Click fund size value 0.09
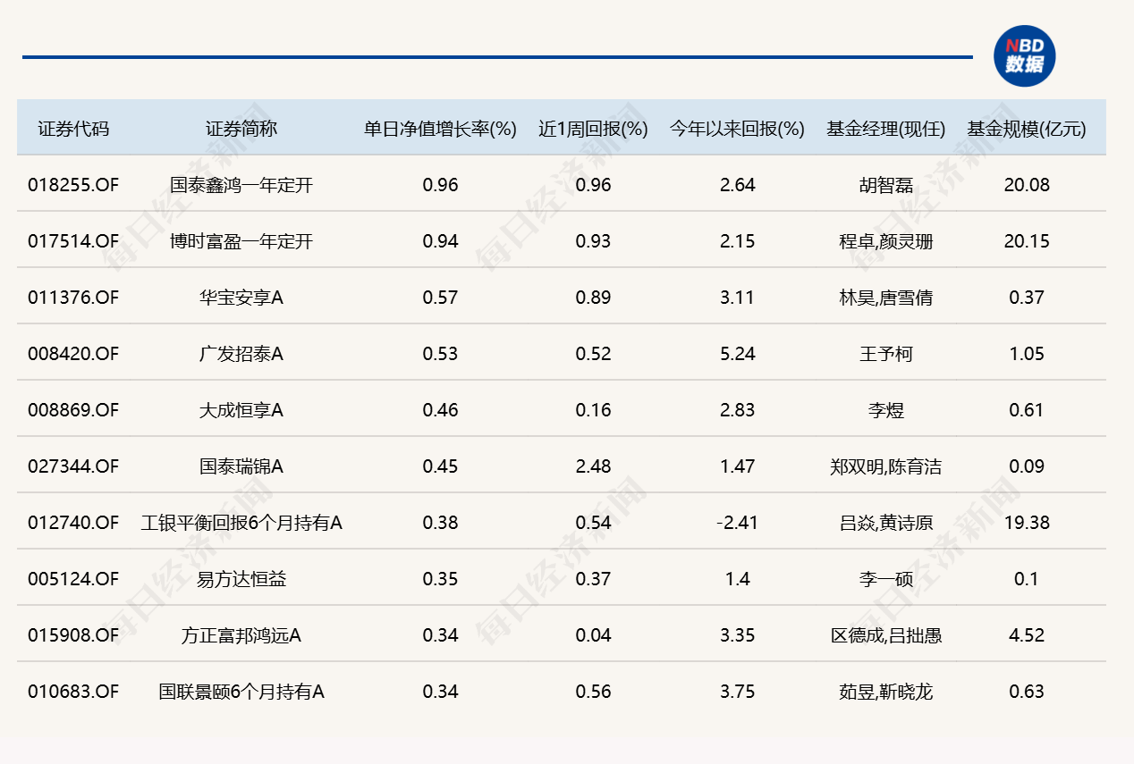The height and width of the screenshot is (764, 1134). coord(1027,466)
